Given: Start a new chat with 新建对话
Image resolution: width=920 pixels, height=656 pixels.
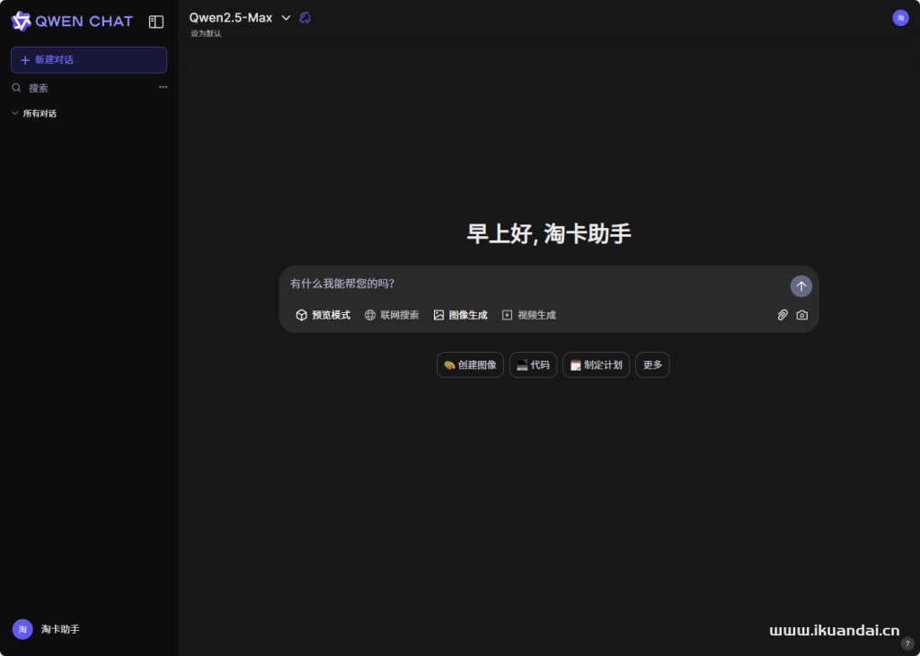Looking at the screenshot, I should coord(89,60).
